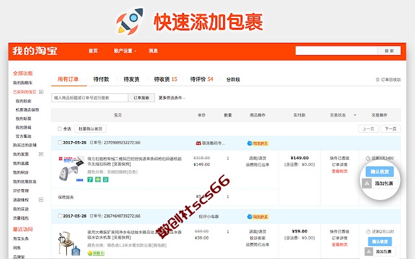Open 我的收藏 in the sidebar

[x=21, y=163]
